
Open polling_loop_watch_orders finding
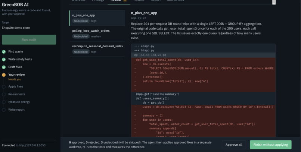click(x=97, y=34)
